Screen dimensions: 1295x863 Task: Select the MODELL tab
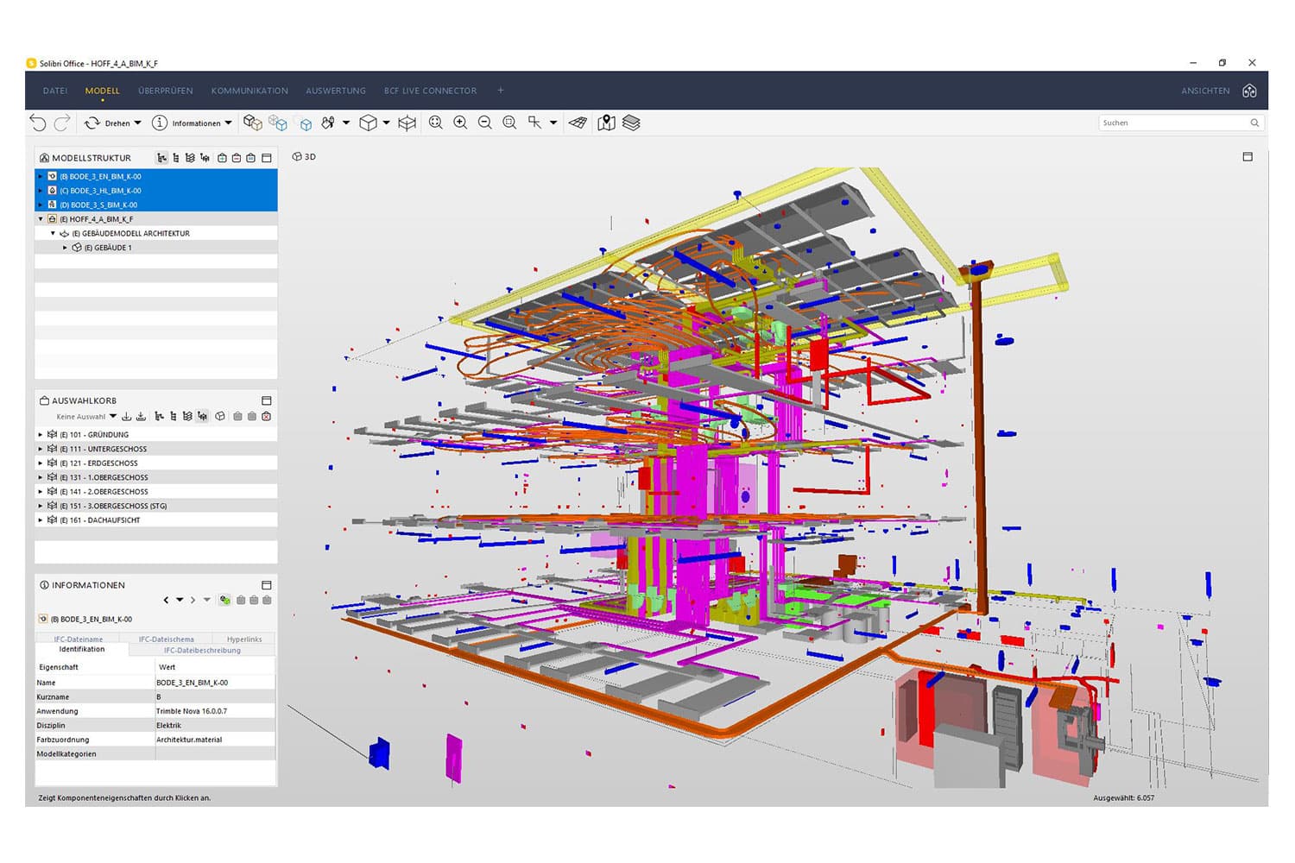102,91
